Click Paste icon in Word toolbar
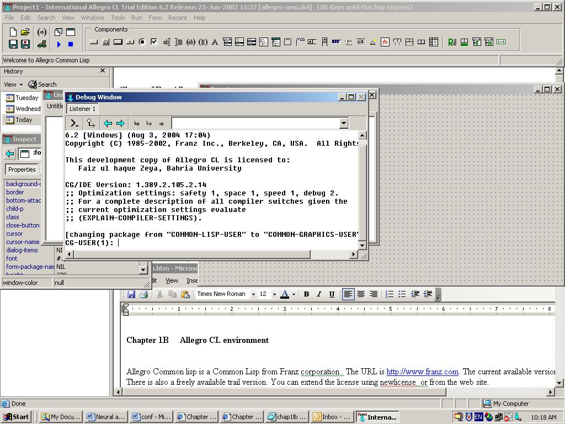 (185, 294)
